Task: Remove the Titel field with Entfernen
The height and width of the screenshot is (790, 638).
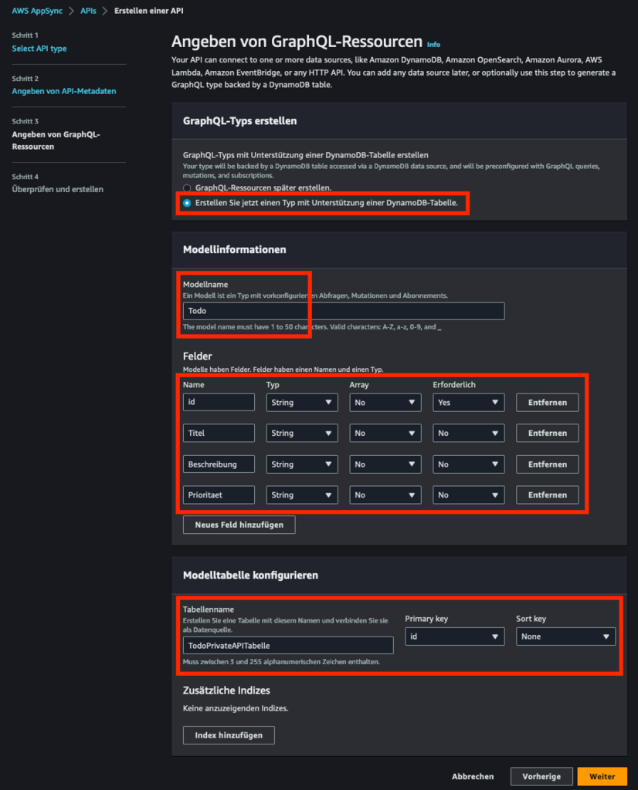Action: click(547, 433)
